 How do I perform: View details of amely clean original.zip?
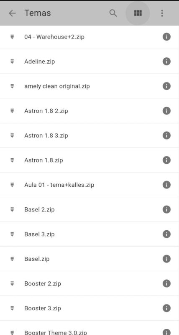[166, 86]
